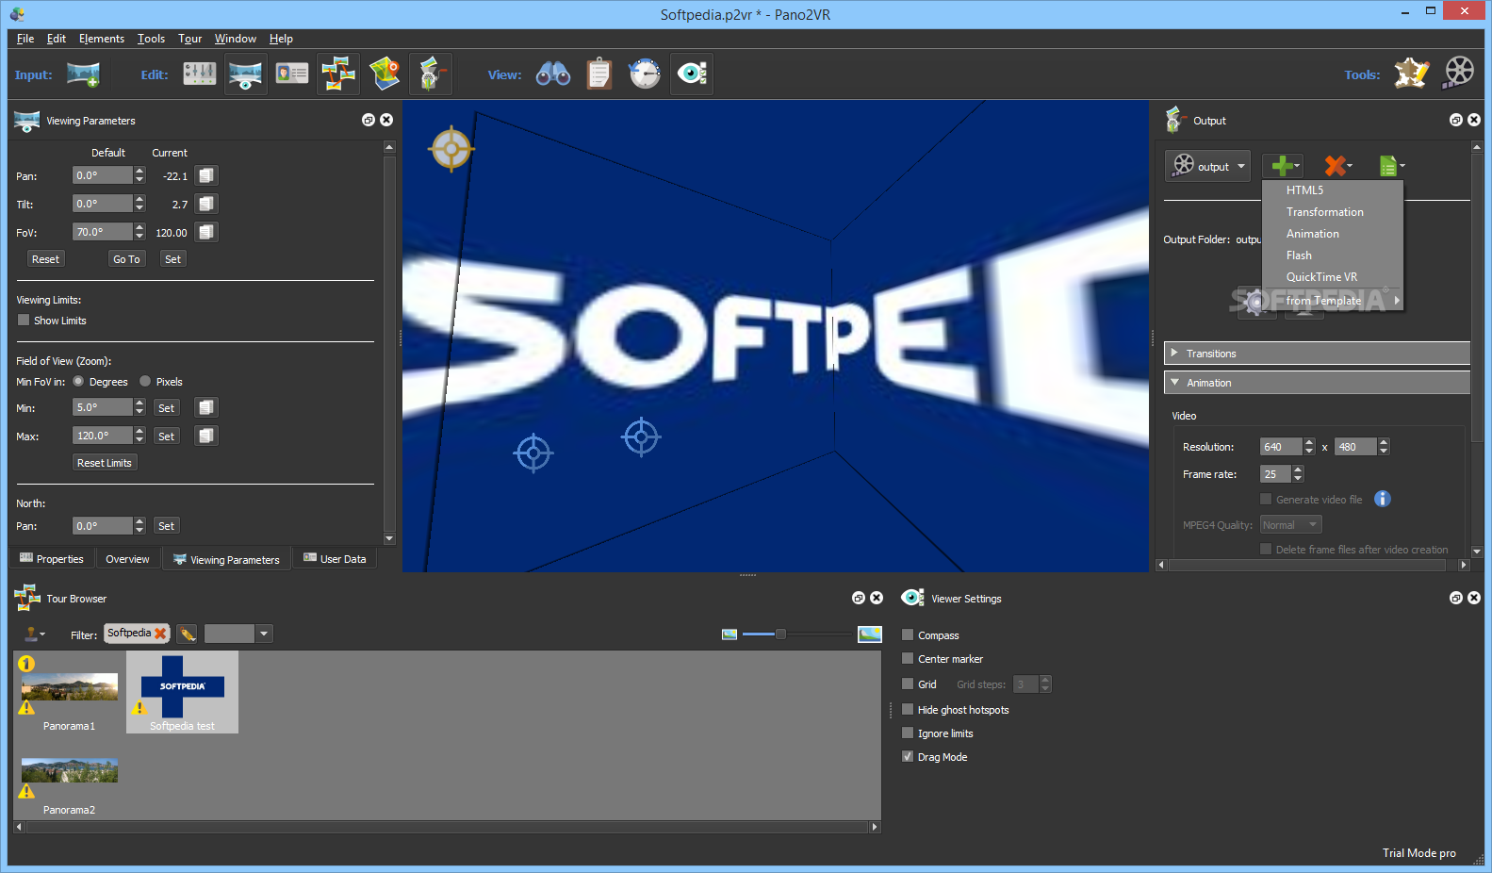Enable the Show Limits checkbox
The image size is (1492, 873).
(24, 320)
